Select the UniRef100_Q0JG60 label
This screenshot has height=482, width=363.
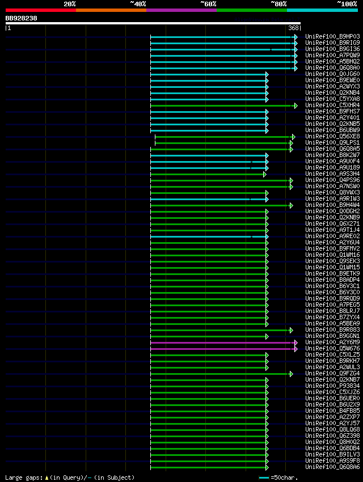[332, 74]
